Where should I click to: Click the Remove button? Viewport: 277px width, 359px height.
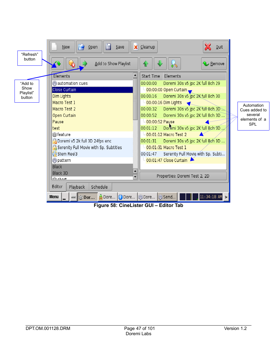pos(214,64)
